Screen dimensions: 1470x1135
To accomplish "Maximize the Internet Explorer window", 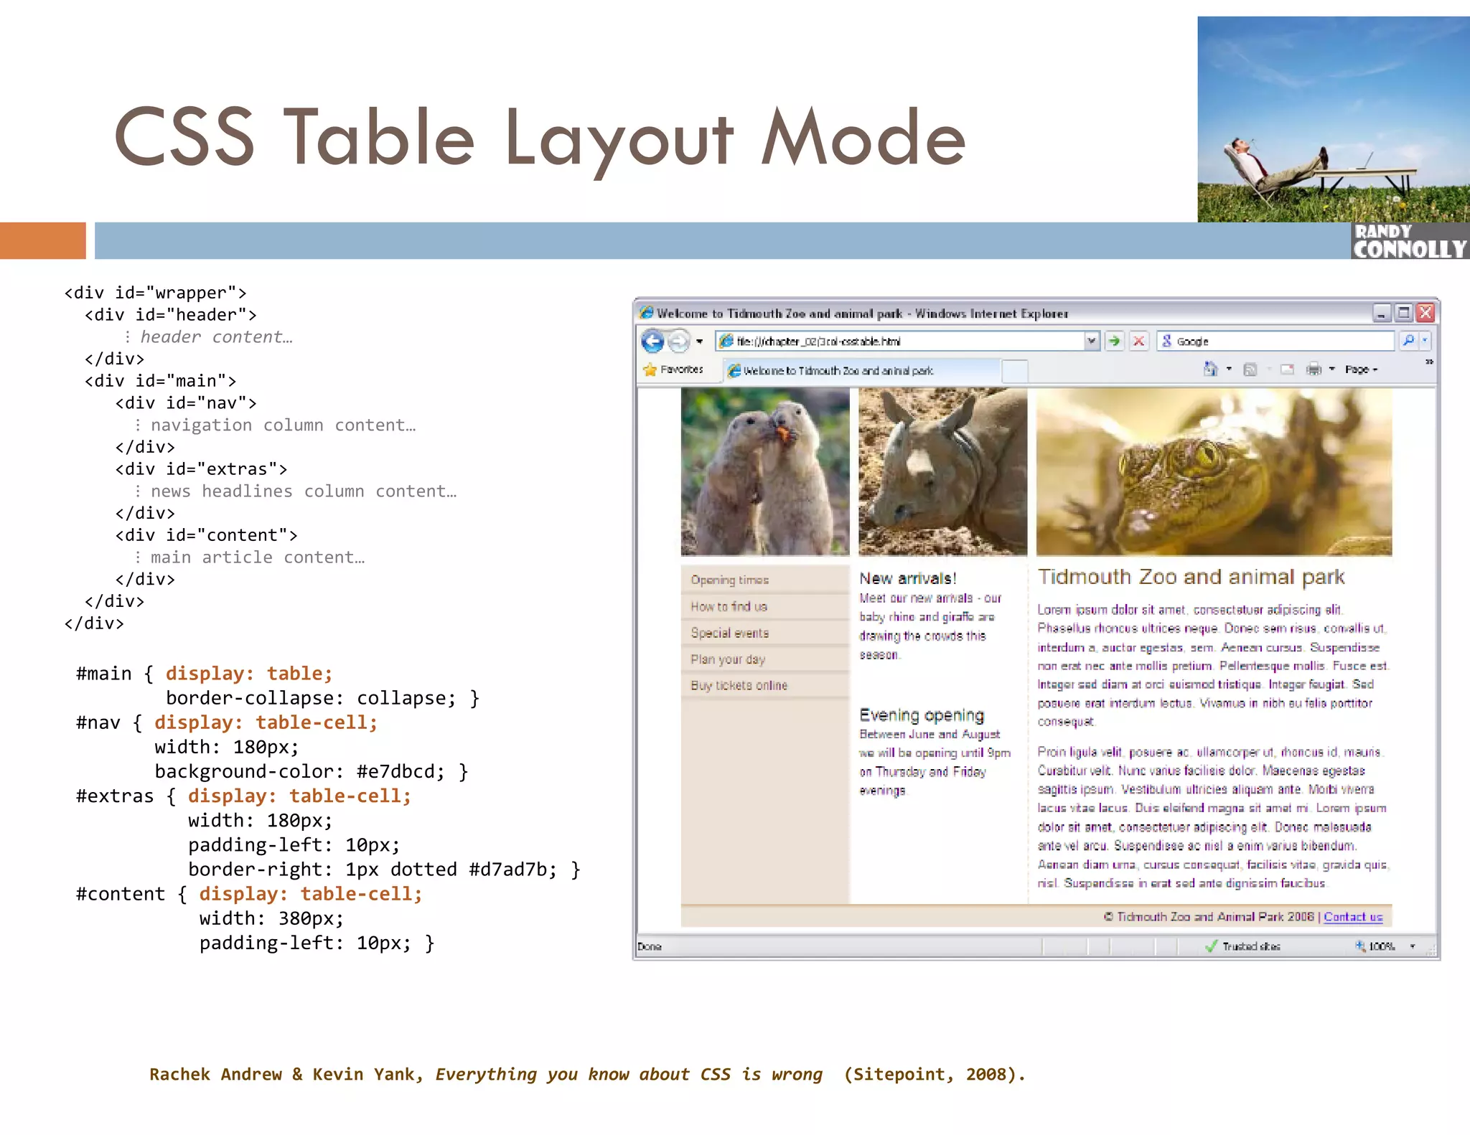I will (x=1403, y=313).
